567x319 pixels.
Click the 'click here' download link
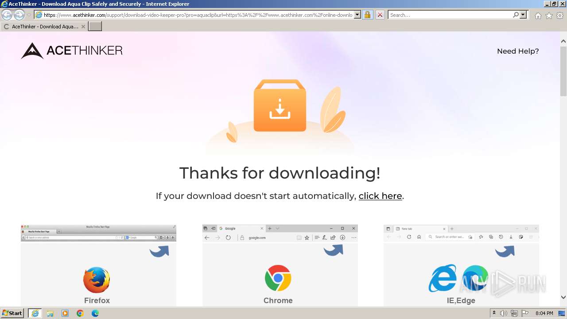click(380, 196)
